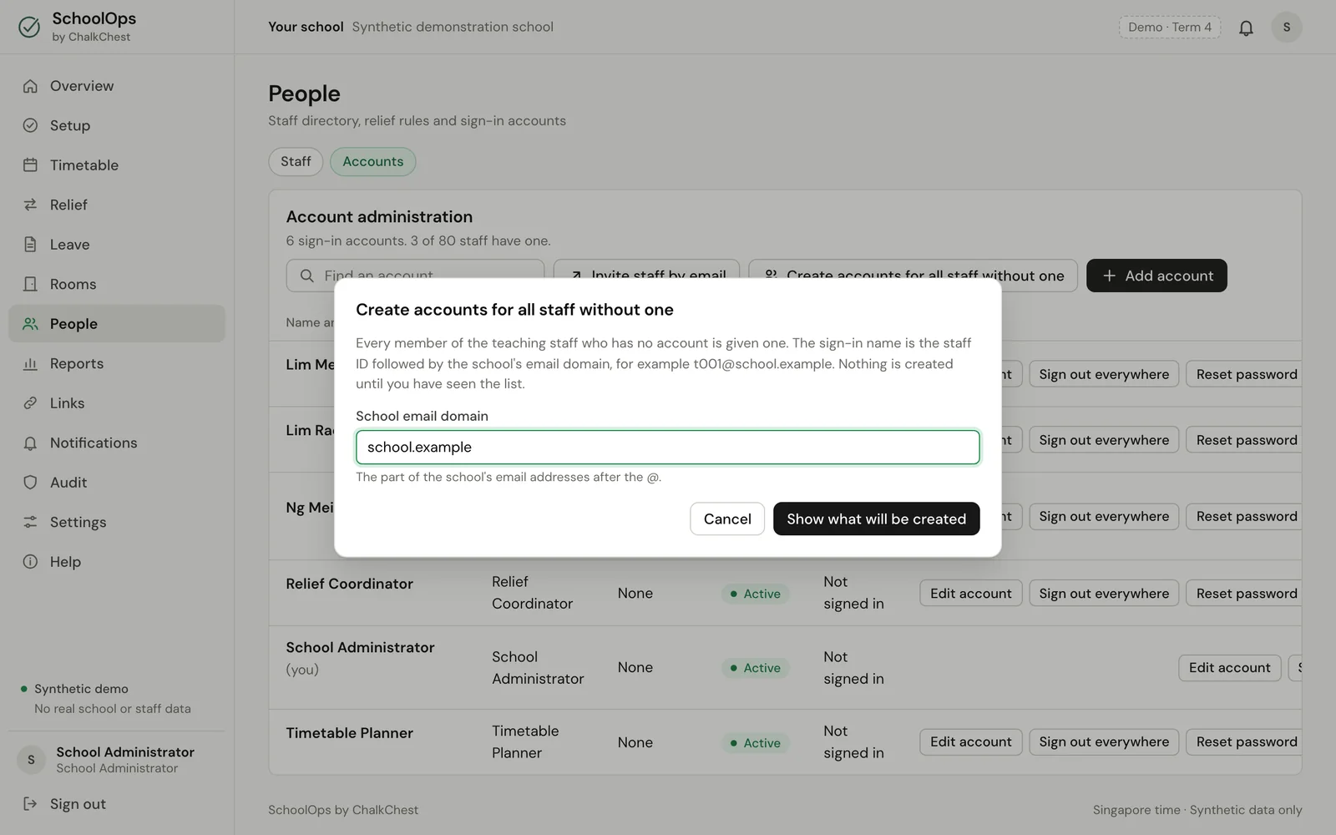Click the SchoolOps logo checkmark

tap(29, 28)
